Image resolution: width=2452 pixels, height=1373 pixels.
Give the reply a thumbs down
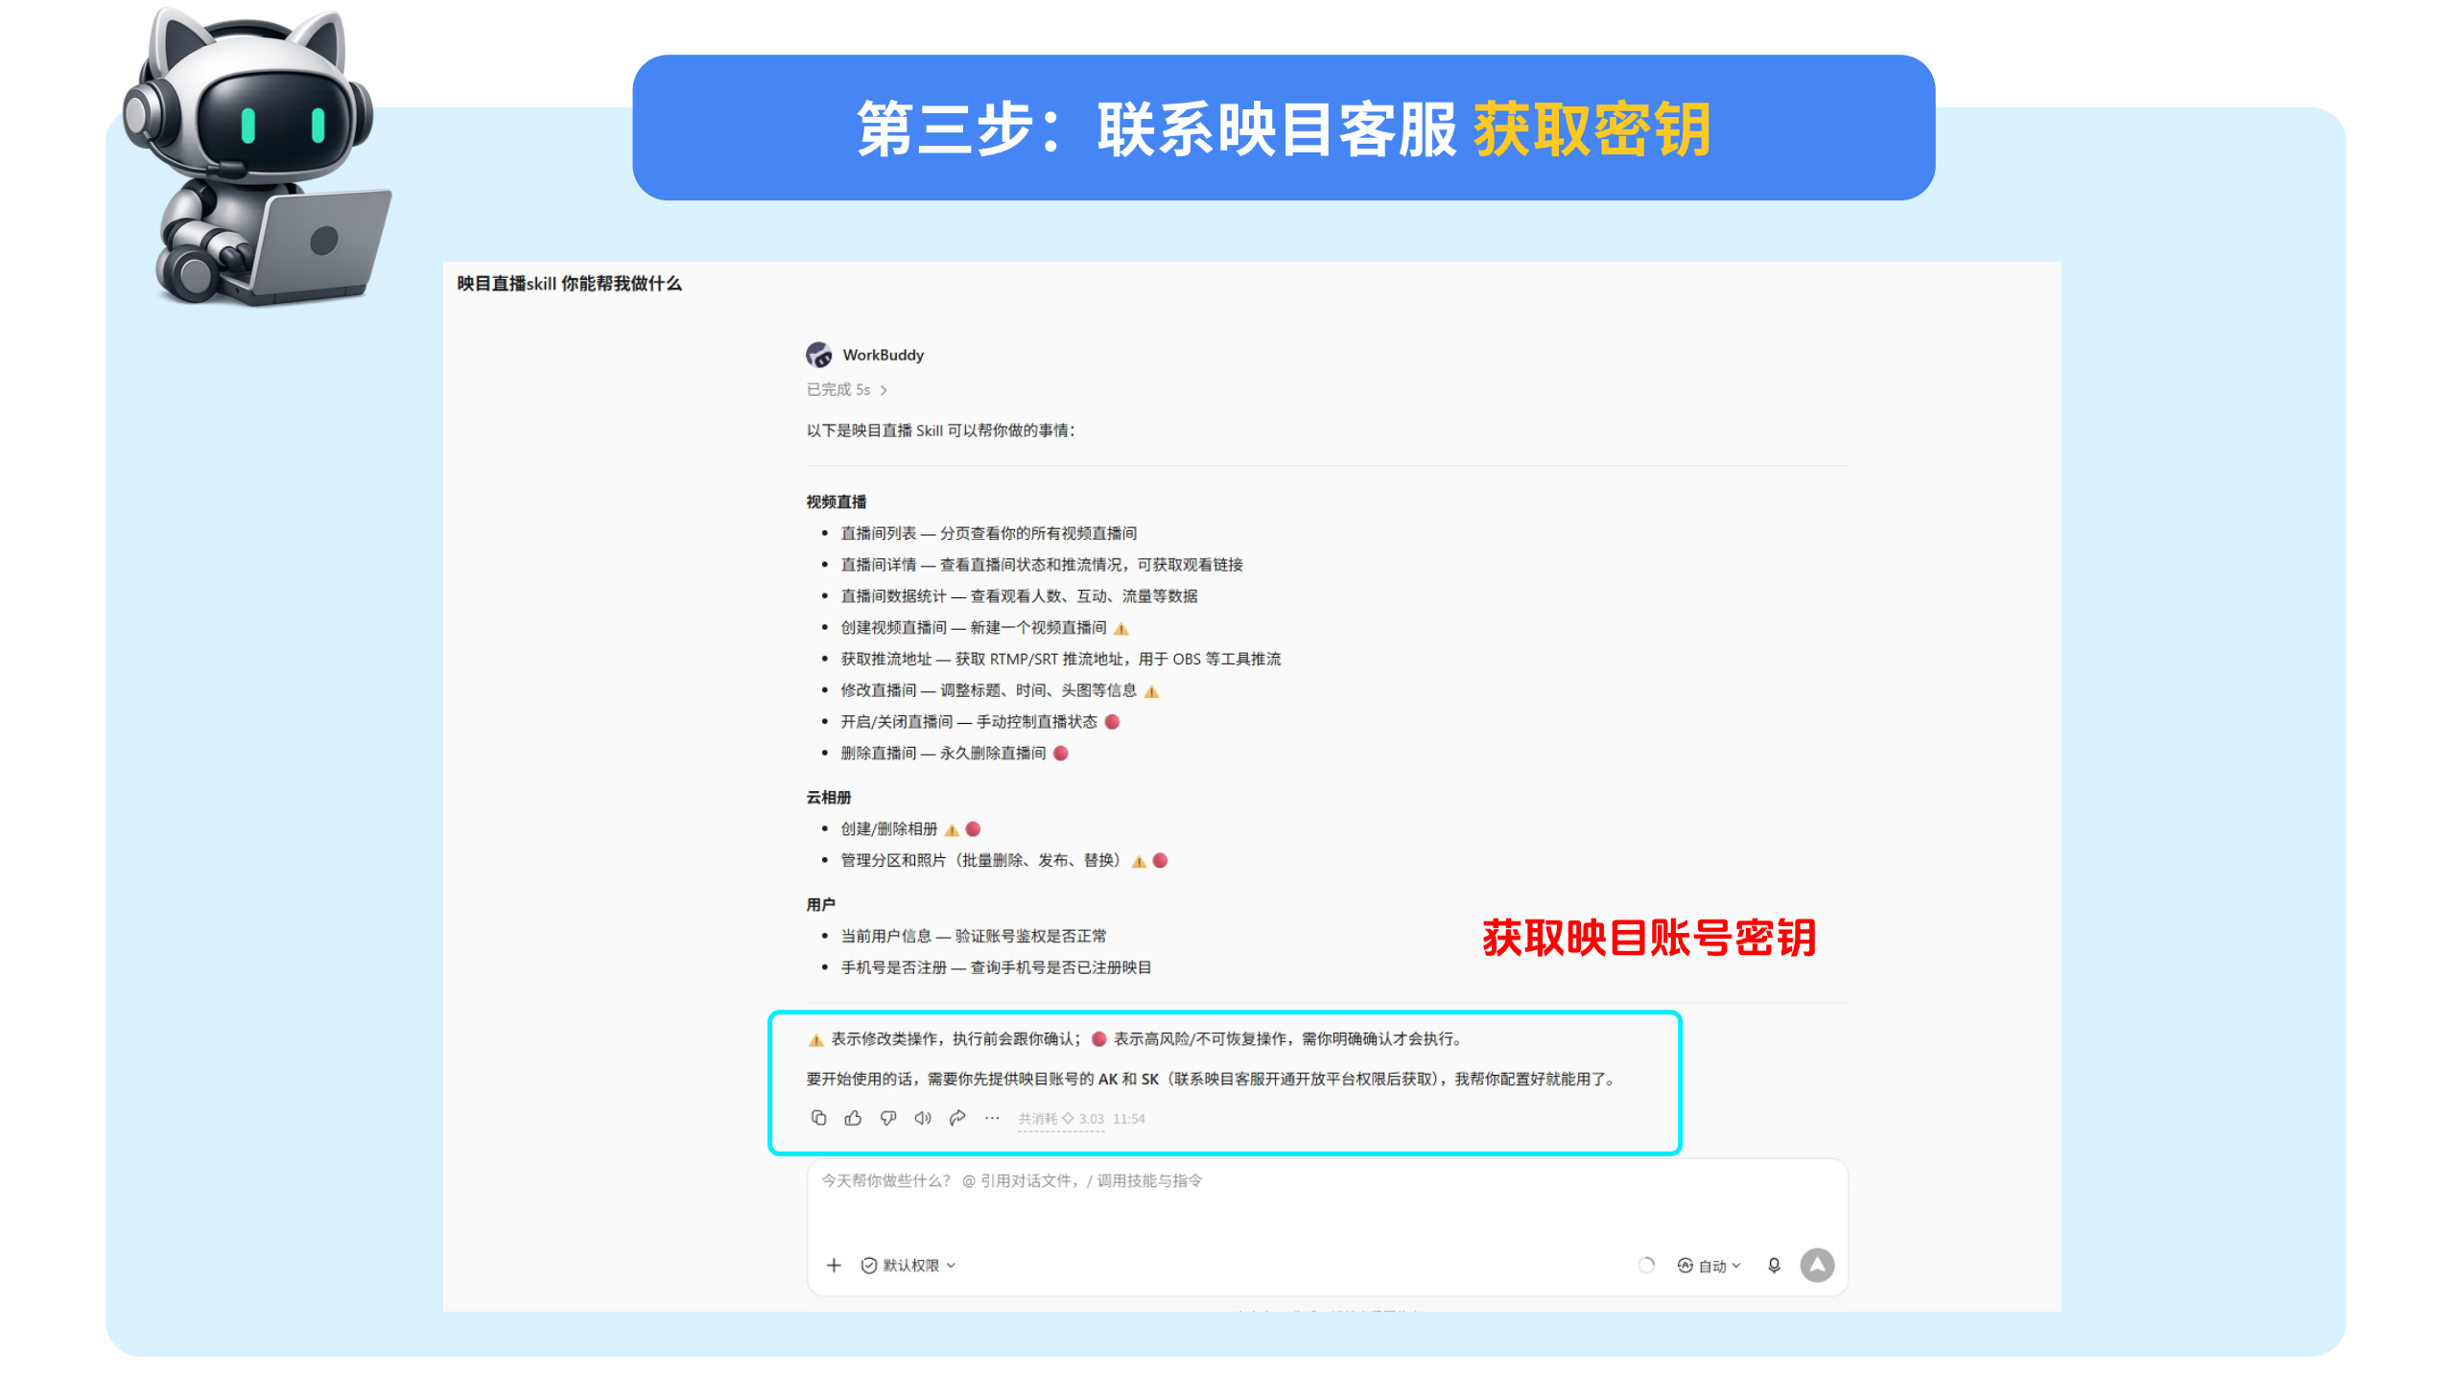(888, 1118)
